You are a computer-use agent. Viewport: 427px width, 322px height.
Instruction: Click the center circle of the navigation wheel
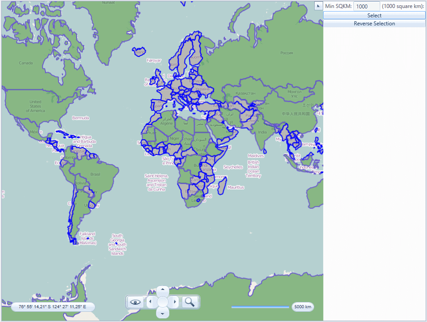coord(163,302)
